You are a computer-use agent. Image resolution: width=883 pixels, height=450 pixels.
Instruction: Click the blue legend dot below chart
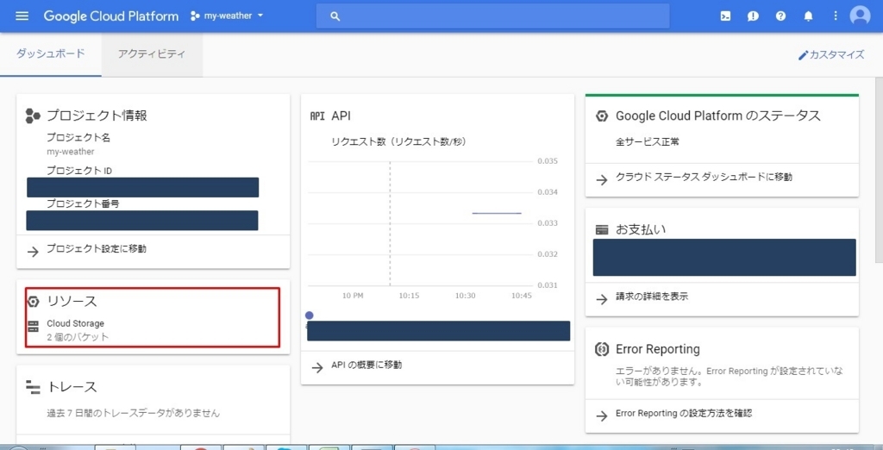[310, 316]
